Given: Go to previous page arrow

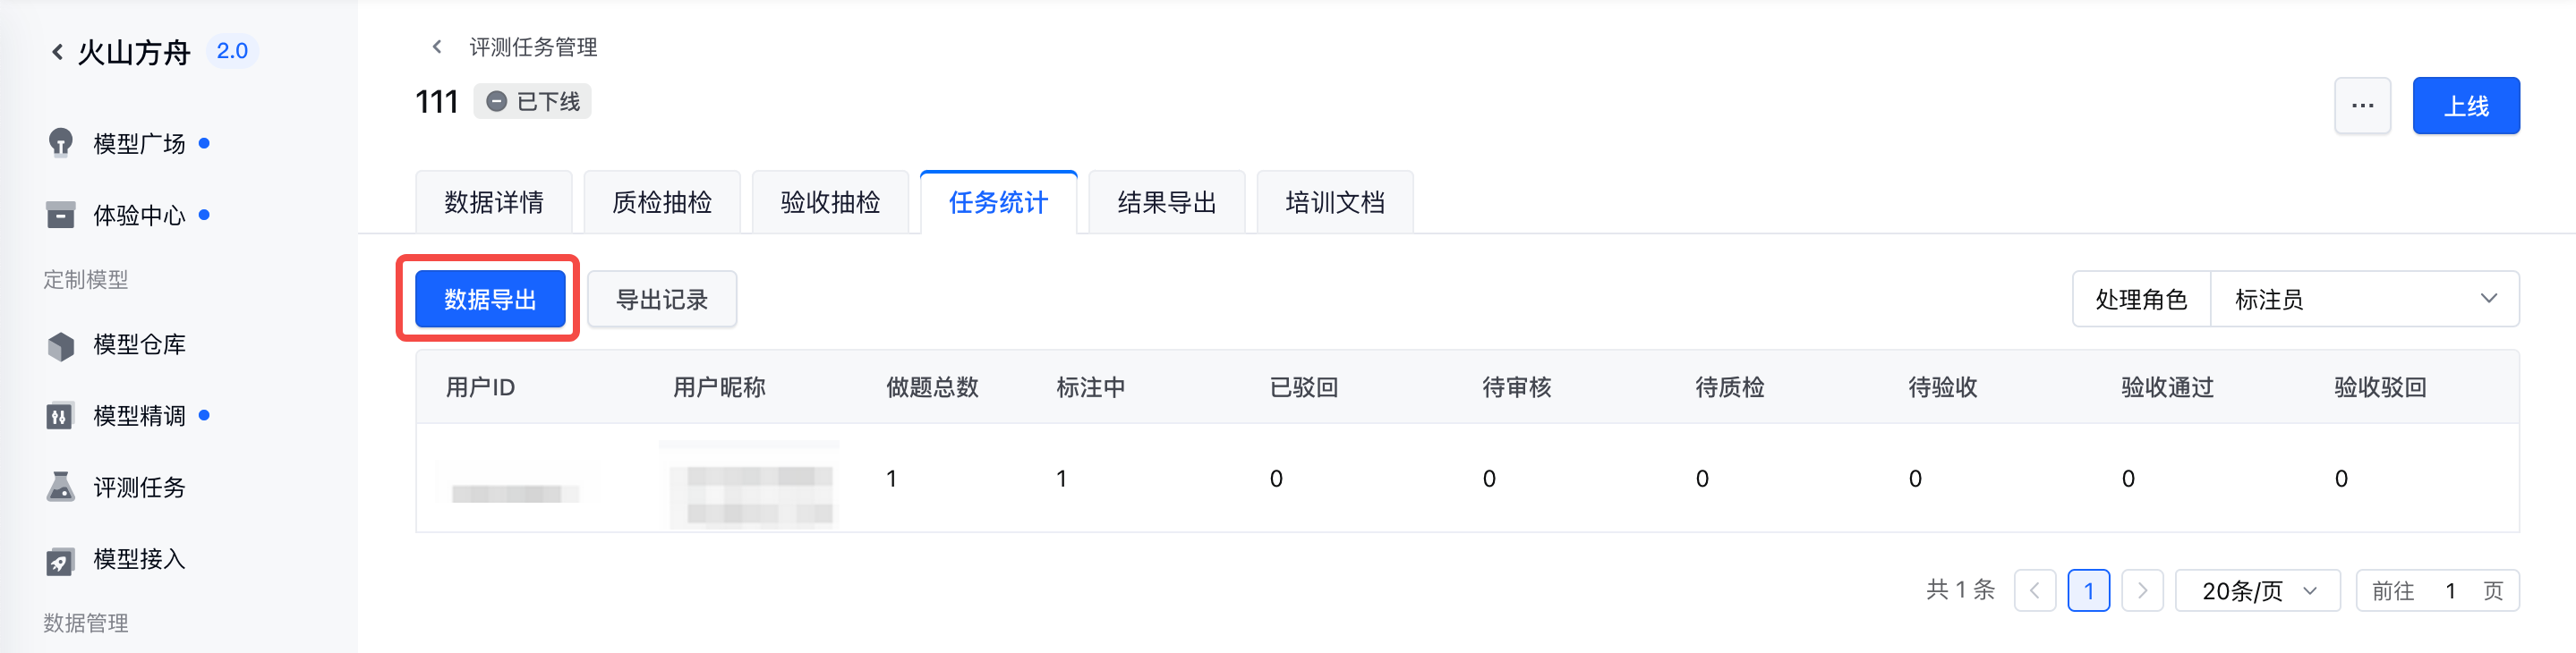Looking at the screenshot, I should [x=2035, y=591].
